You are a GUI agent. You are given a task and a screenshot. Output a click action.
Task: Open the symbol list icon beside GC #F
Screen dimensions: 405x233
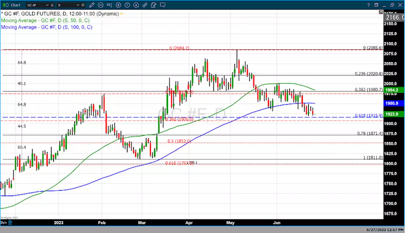point(52,5)
